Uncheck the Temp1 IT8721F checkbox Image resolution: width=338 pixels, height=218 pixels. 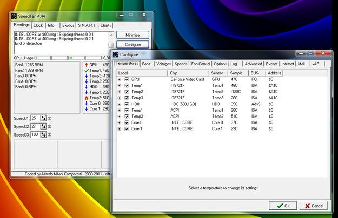coord(127,85)
